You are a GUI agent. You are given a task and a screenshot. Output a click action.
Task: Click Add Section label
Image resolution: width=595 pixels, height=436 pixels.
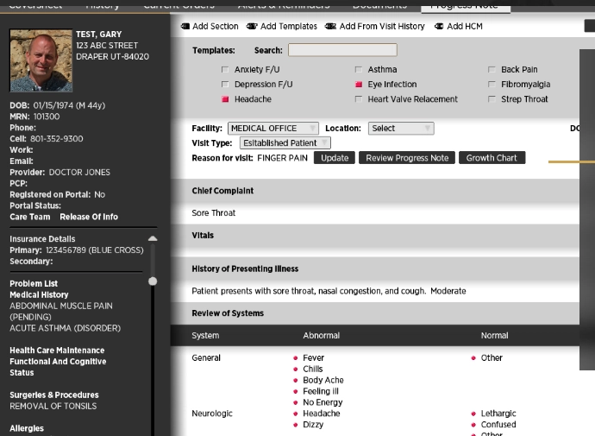tap(216, 26)
